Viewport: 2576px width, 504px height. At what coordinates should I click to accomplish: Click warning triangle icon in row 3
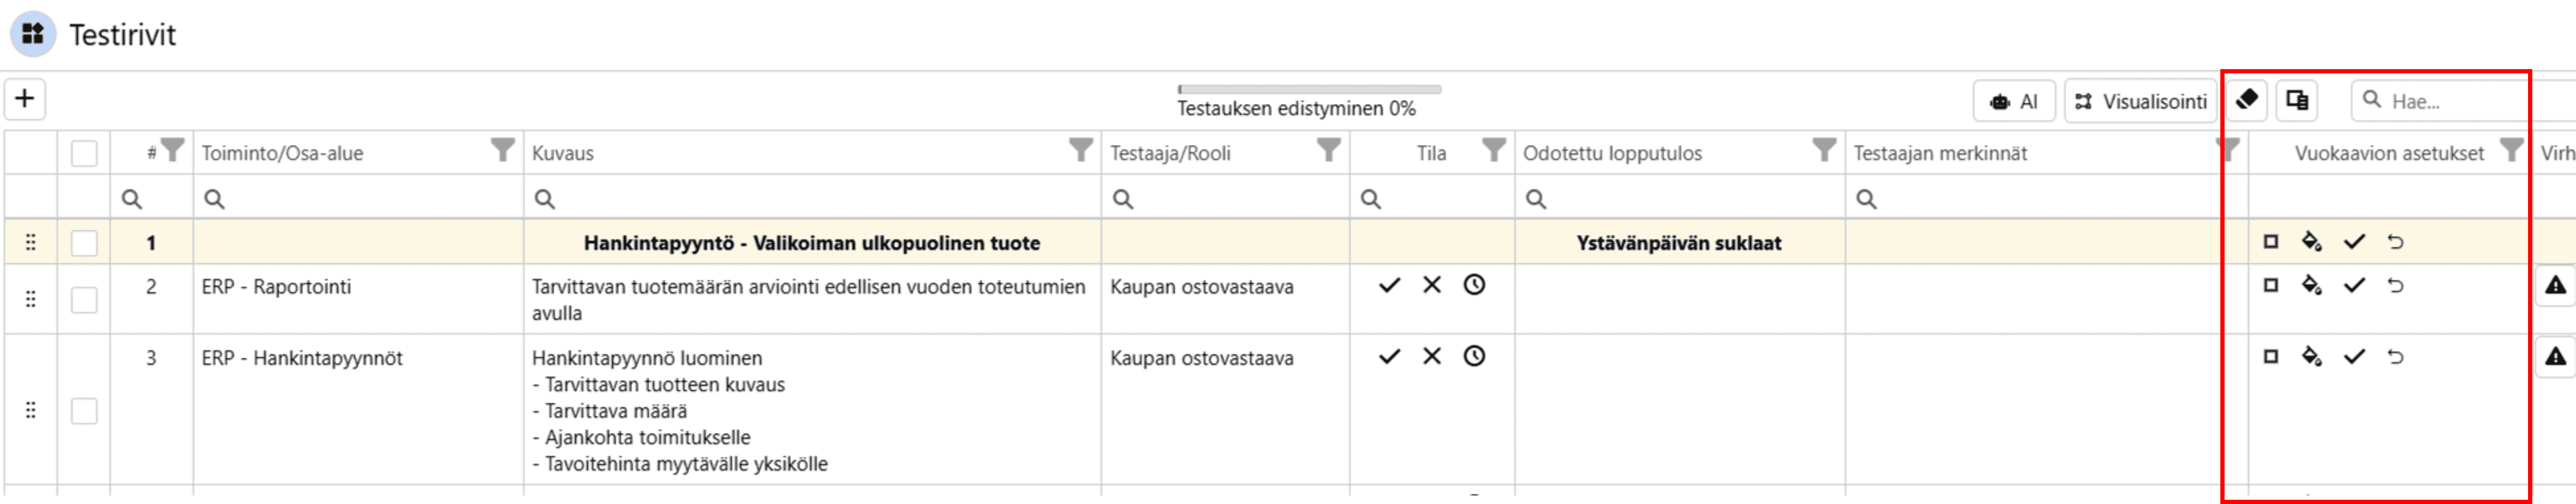tap(2555, 357)
